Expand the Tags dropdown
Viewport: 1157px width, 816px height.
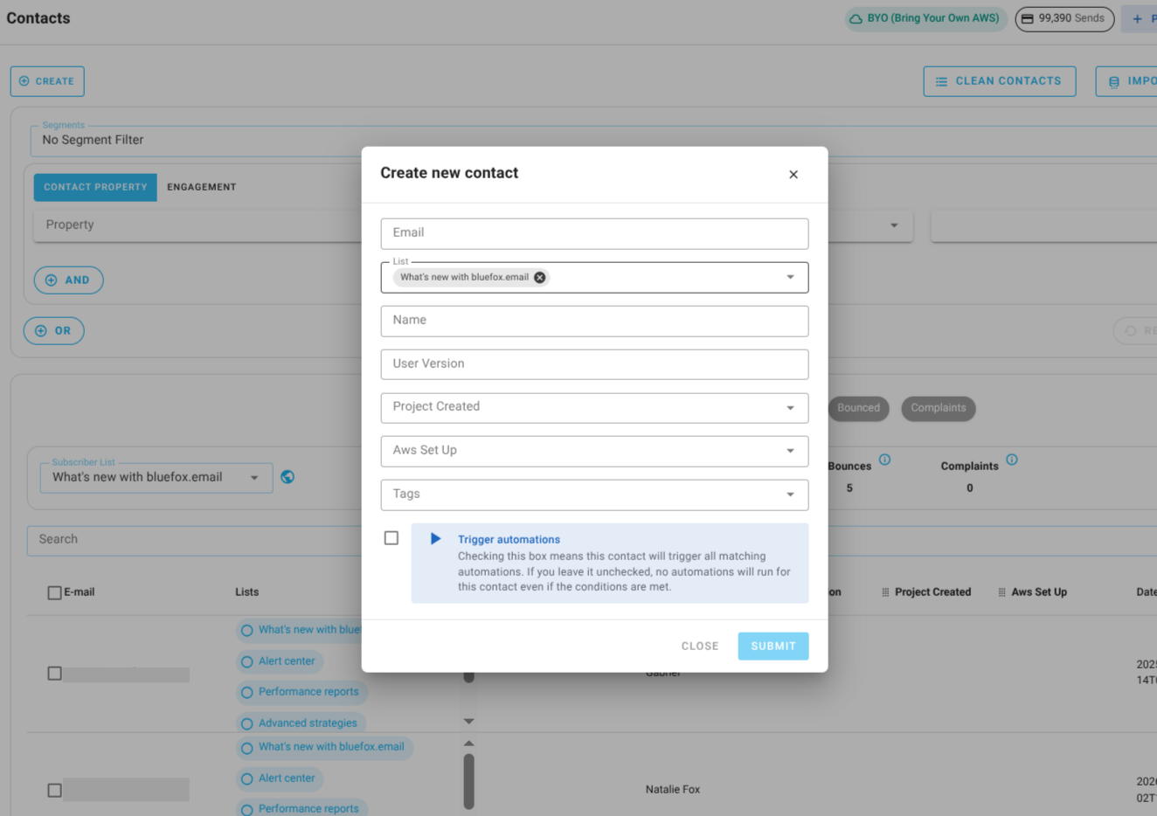594,494
